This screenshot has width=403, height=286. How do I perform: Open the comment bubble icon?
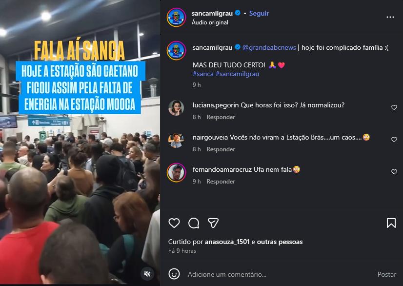pos(194,223)
